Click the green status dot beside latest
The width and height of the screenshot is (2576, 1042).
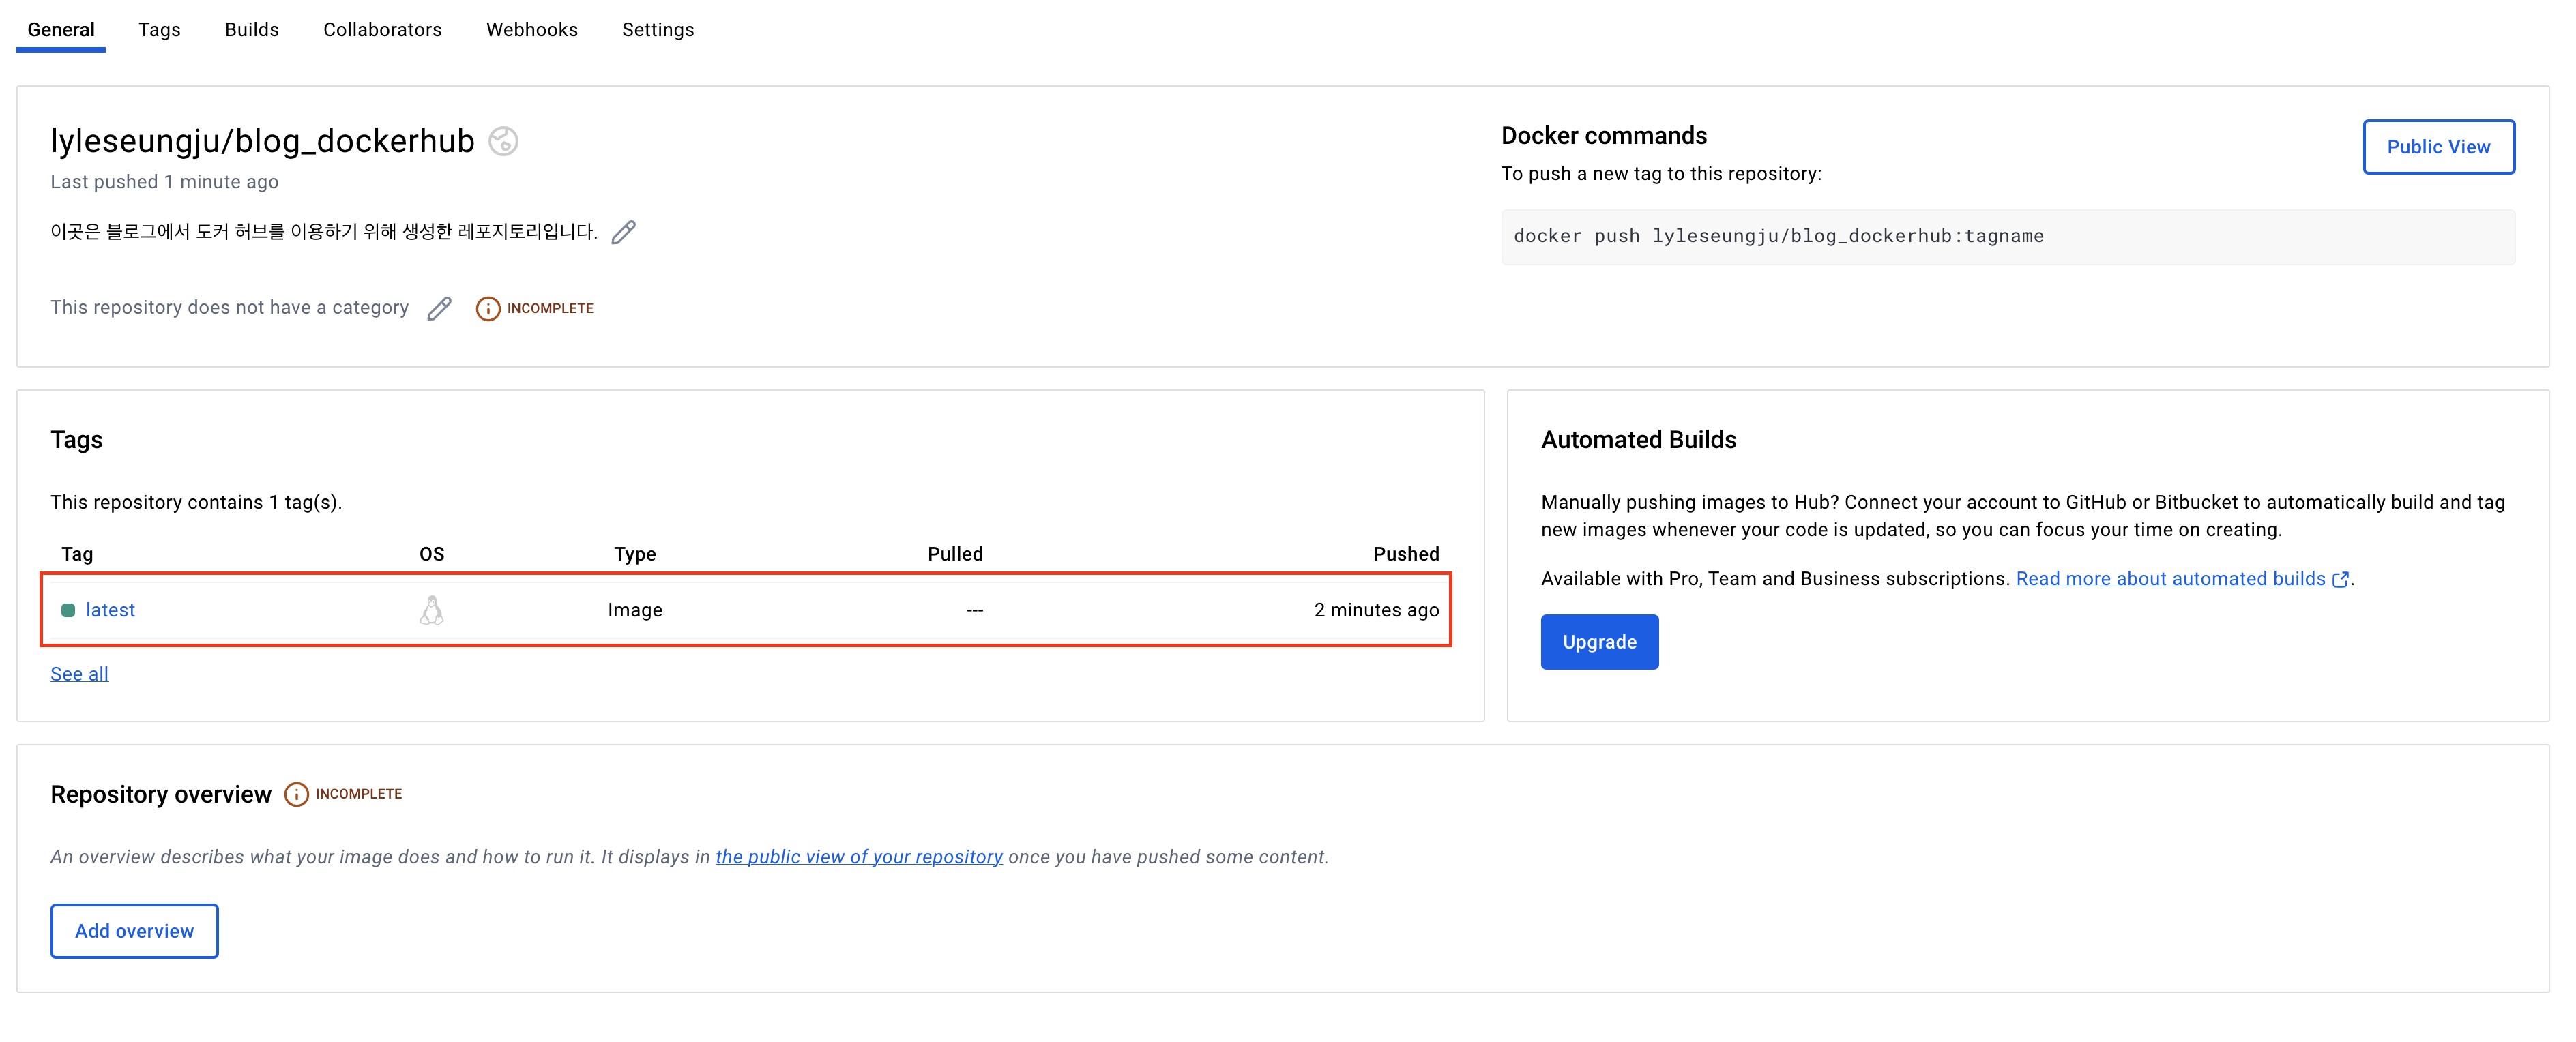tap(68, 610)
